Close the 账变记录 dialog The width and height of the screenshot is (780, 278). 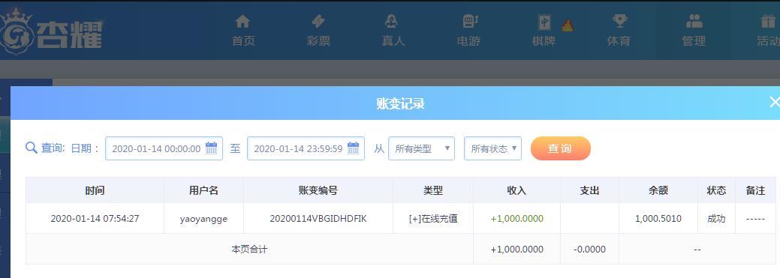(x=774, y=102)
